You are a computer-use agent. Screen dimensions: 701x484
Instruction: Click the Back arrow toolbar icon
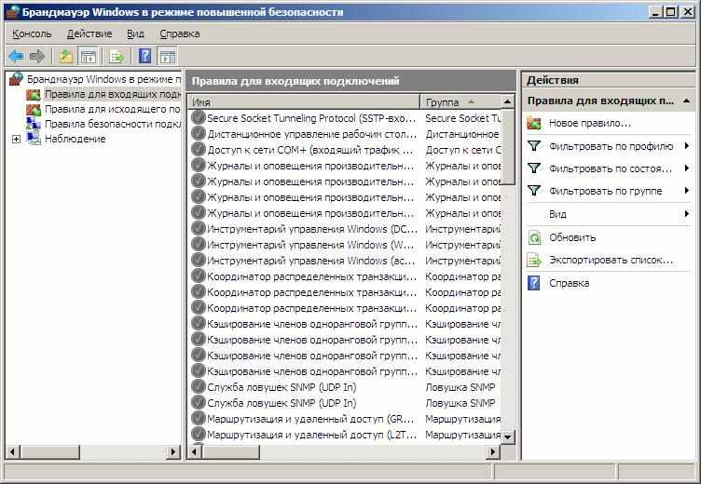point(16,56)
